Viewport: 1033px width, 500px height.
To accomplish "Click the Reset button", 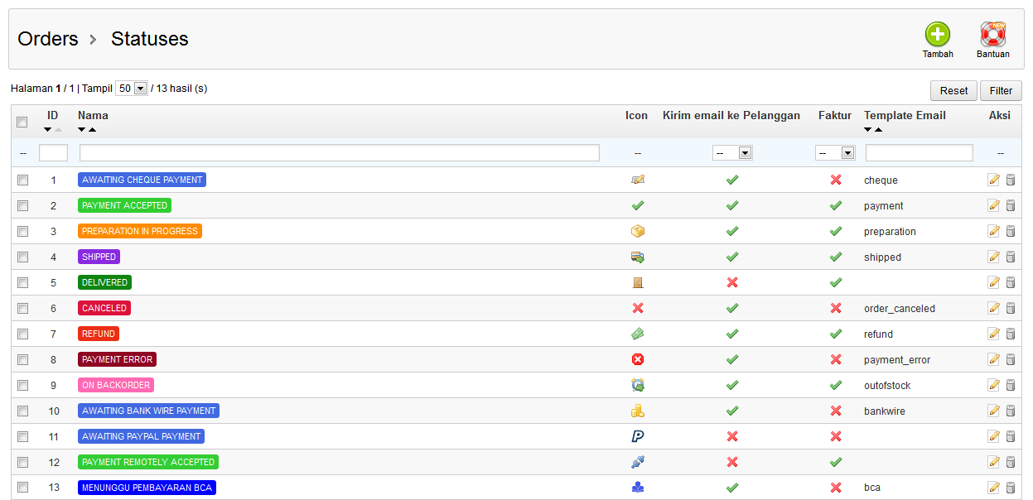I will pyautogui.click(x=953, y=91).
